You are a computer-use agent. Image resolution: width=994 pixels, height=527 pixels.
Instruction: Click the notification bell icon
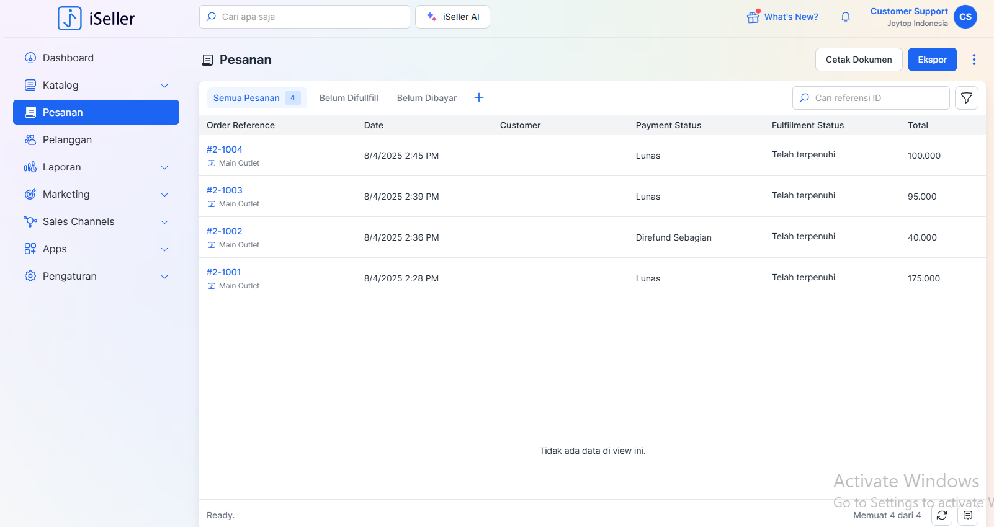tap(845, 17)
